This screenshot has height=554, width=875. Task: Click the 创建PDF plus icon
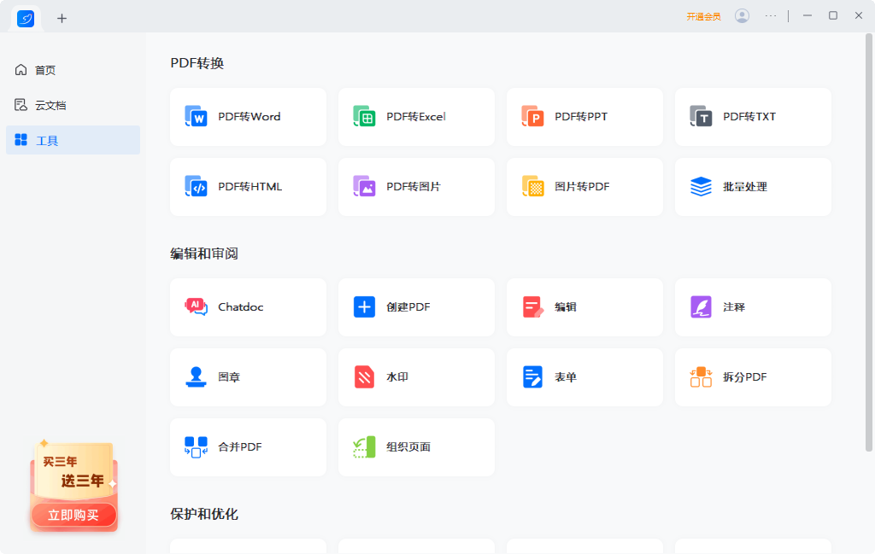(364, 307)
